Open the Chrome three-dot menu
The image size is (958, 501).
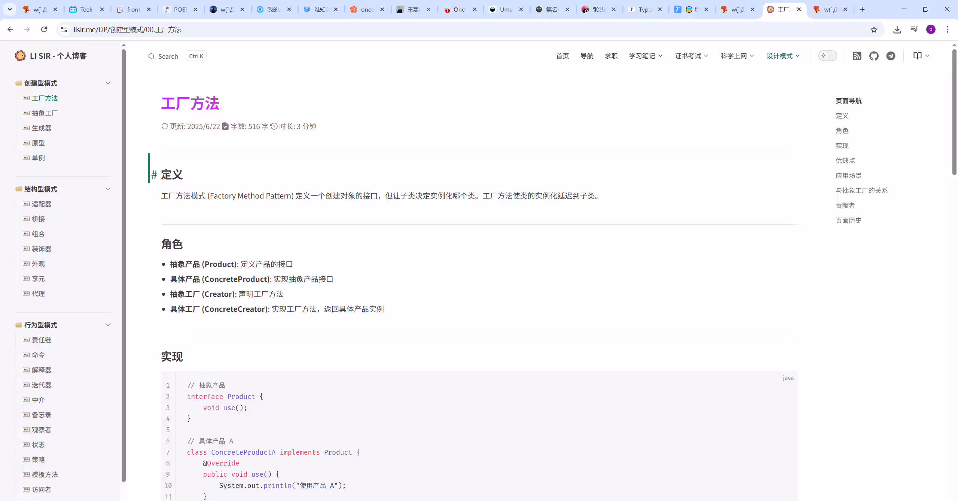[x=948, y=29]
